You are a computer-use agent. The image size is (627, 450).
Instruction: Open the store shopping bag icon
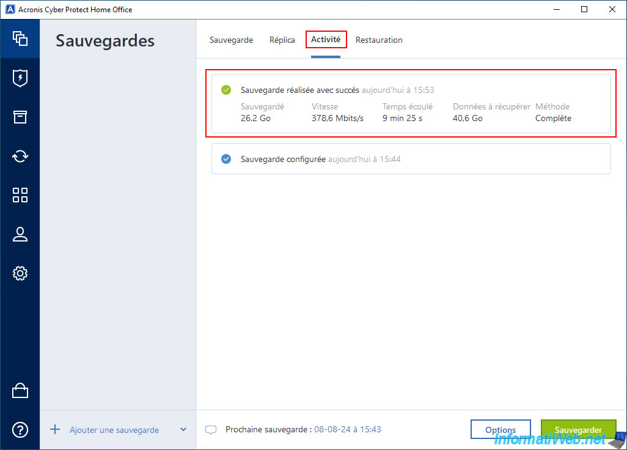point(20,391)
